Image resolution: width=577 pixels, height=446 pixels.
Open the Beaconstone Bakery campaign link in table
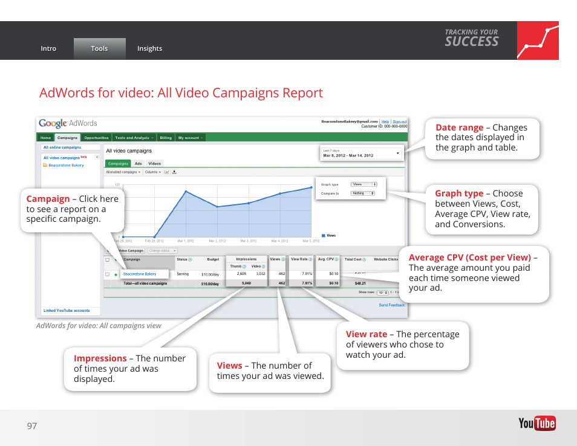coord(140,274)
